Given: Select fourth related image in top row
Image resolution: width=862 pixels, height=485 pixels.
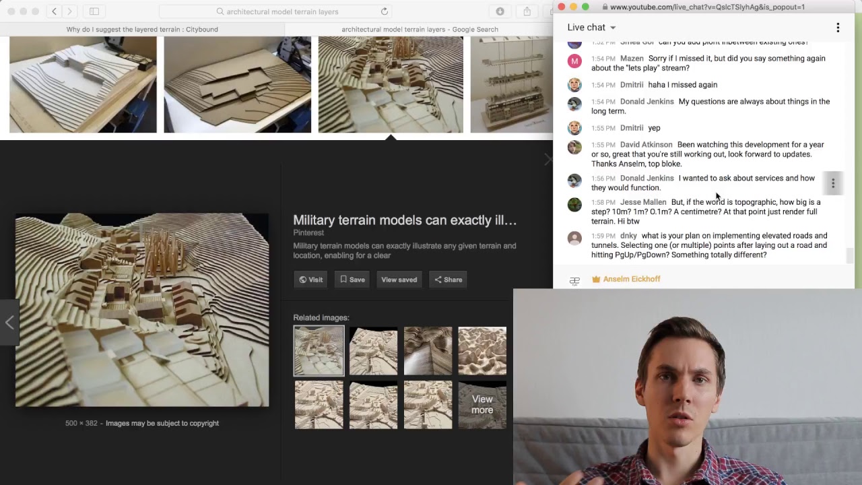Looking at the screenshot, I should tap(482, 351).
